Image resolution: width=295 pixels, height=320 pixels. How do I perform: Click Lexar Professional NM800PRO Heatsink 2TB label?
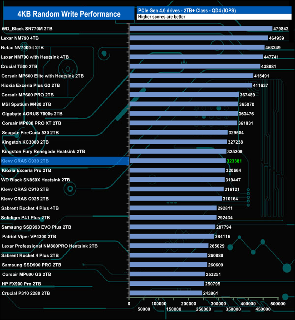tap(49, 246)
